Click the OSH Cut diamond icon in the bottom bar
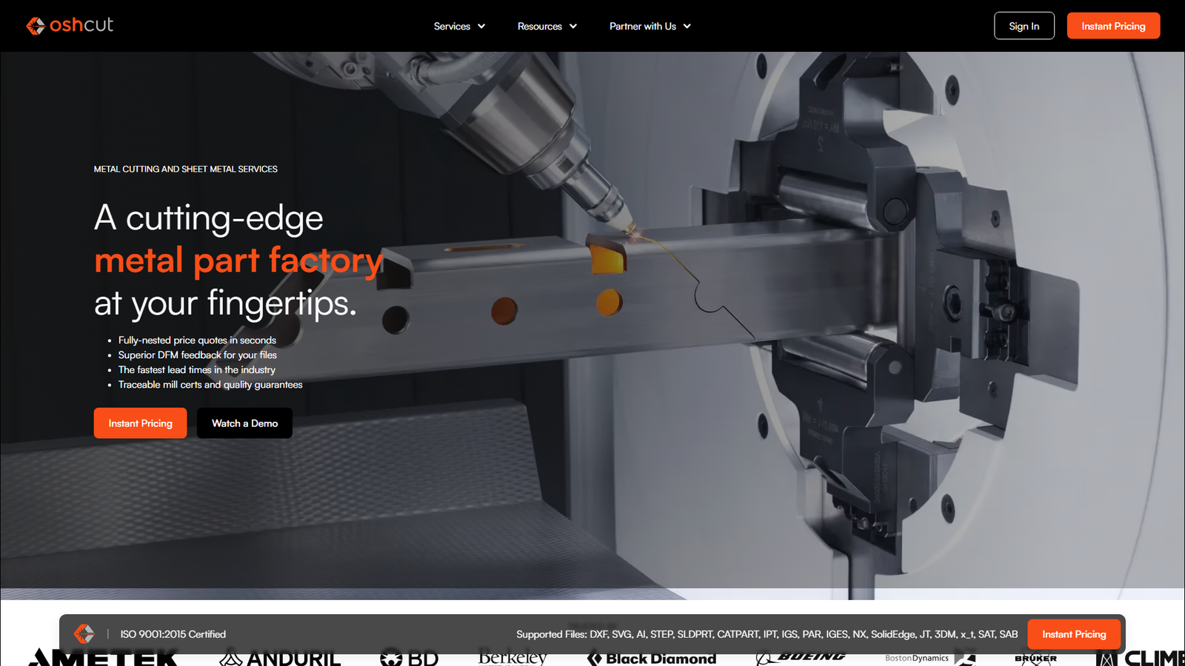The width and height of the screenshot is (1185, 666). point(84,633)
